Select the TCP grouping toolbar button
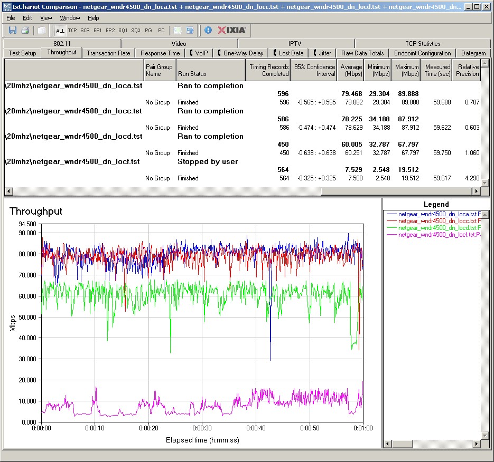 pyautogui.click(x=72, y=31)
